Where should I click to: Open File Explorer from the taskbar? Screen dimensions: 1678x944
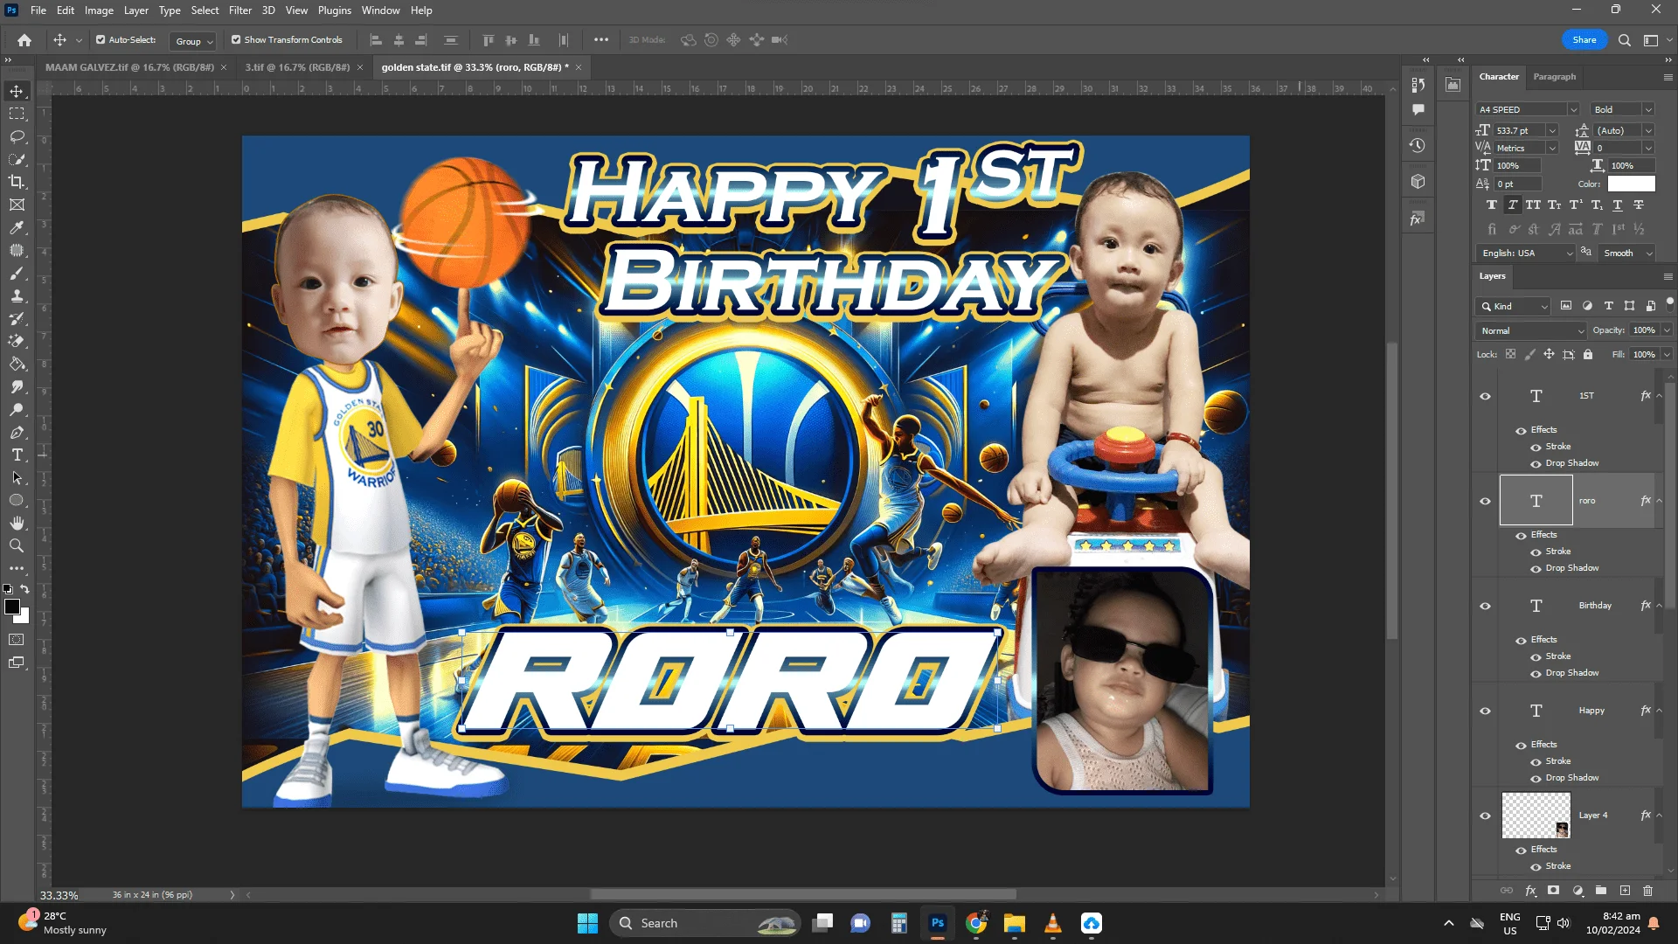click(1014, 923)
